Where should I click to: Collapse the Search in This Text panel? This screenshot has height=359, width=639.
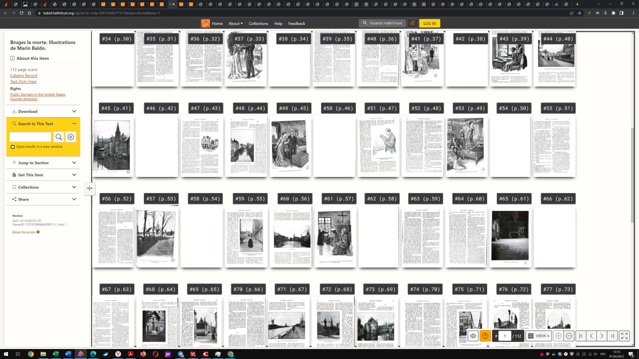[x=74, y=124]
